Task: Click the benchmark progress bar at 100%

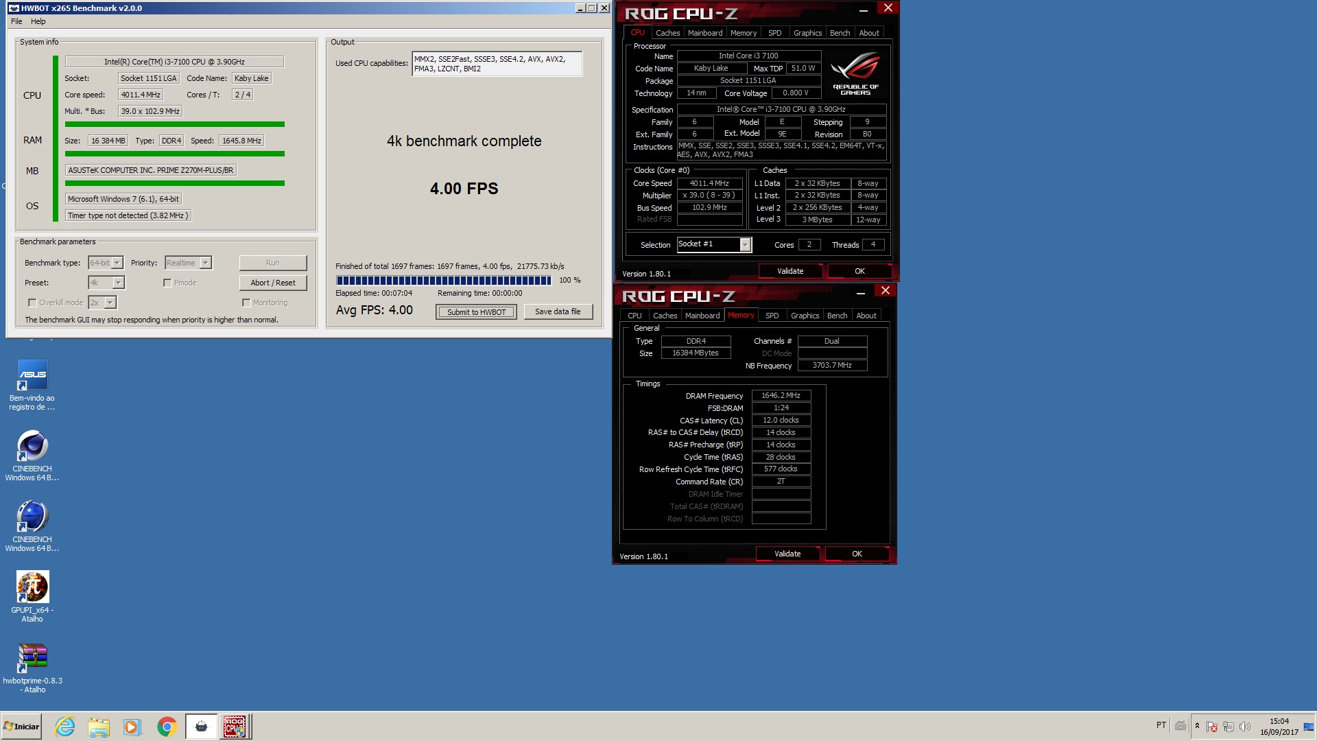Action: pyautogui.click(x=444, y=281)
